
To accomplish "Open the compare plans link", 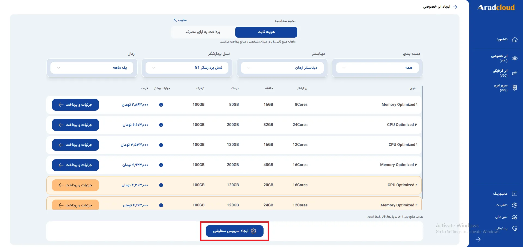I will point(180,20).
